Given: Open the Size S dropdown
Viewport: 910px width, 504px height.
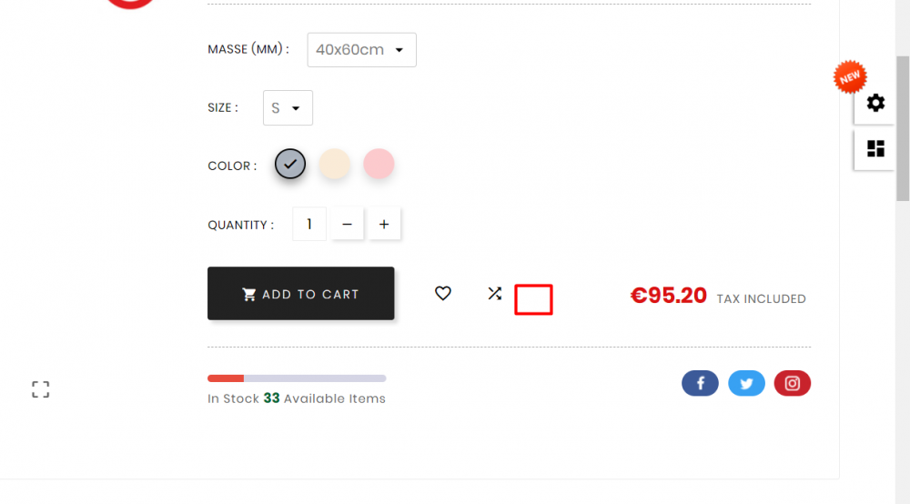Looking at the screenshot, I should (x=288, y=108).
